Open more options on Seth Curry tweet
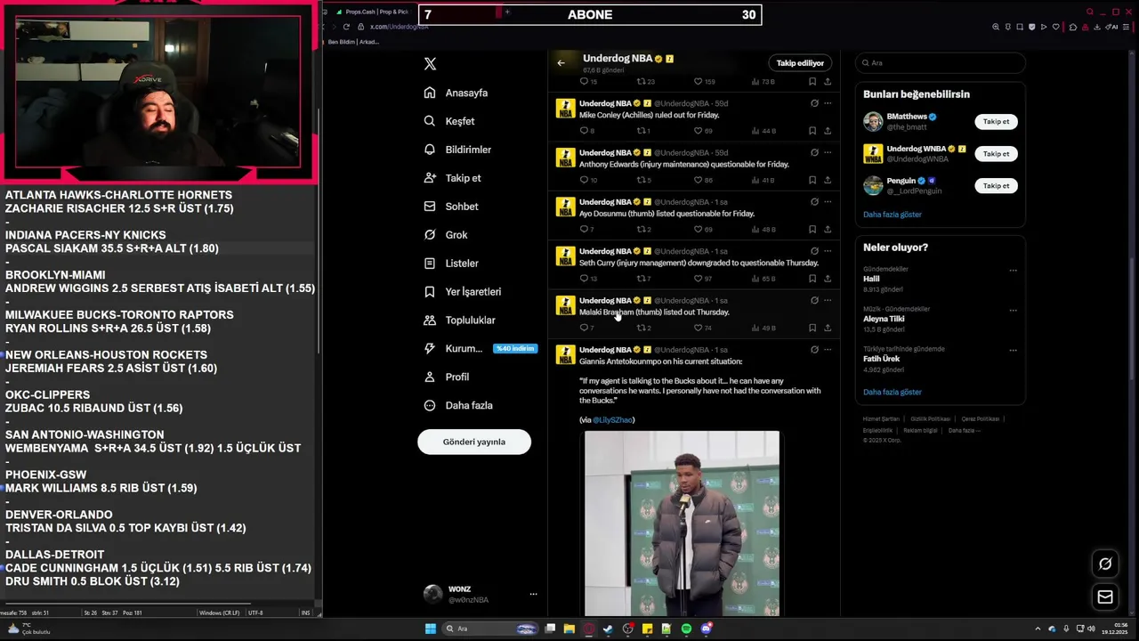Screen dimensions: 1139x641 pos(828,251)
